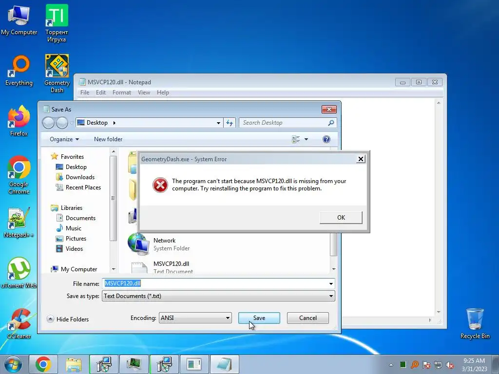Image resolution: width=499 pixels, height=374 pixels.
Task: Show hidden tray icons arrow
Action: click(x=391, y=365)
